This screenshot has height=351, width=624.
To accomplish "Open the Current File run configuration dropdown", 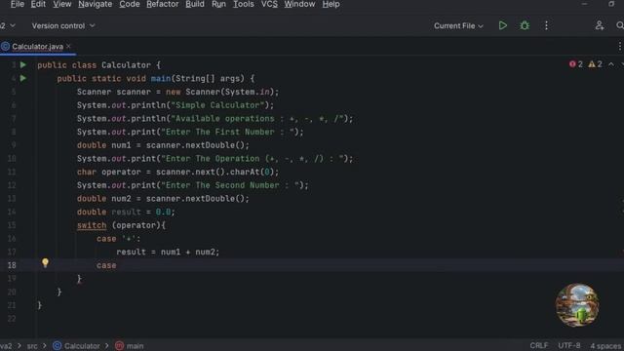I will pyautogui.click(x=458, y=26).
